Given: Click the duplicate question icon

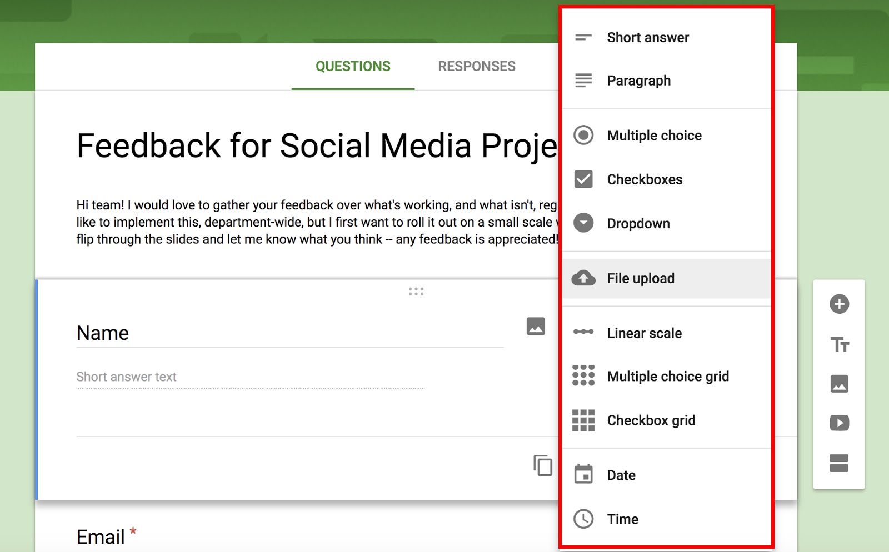Looking at the screenshot, I should coord(543,465).
